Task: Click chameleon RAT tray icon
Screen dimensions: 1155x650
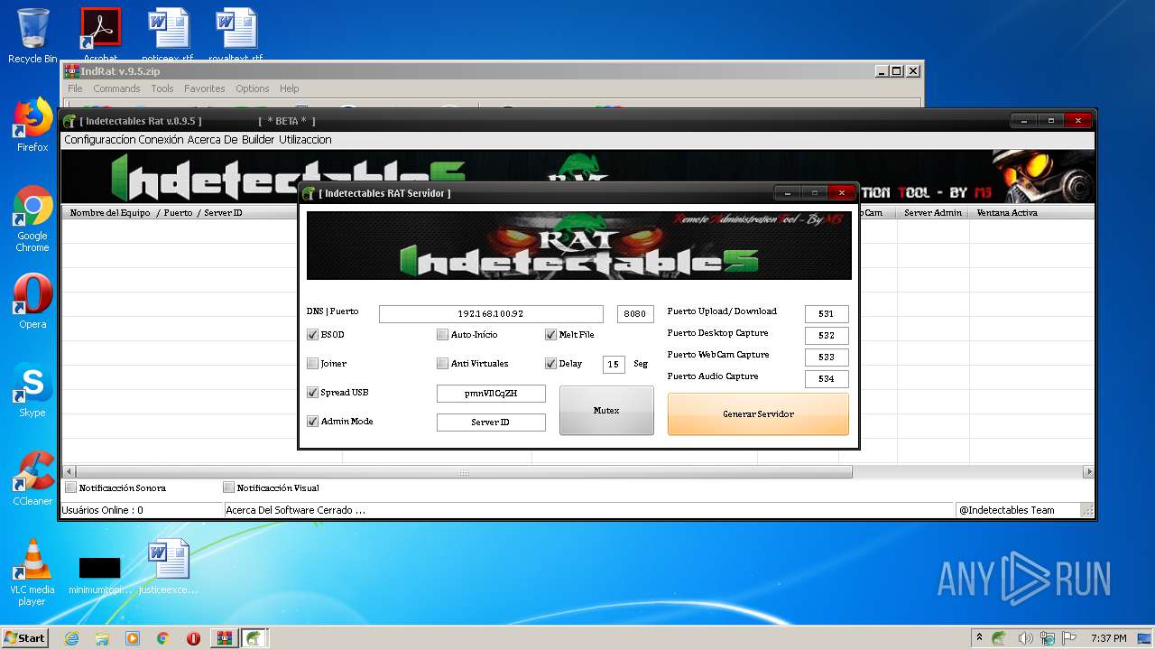Action: pos(999,638)
